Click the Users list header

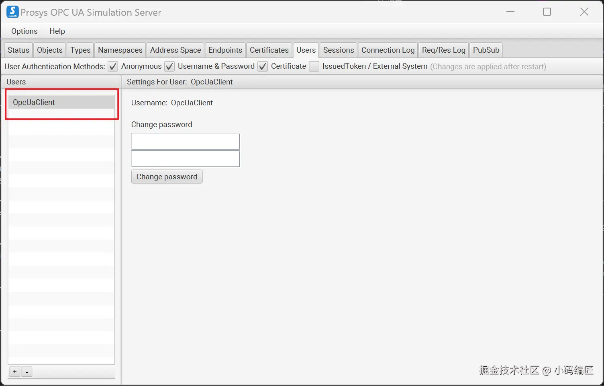click(x=61, y=82)
